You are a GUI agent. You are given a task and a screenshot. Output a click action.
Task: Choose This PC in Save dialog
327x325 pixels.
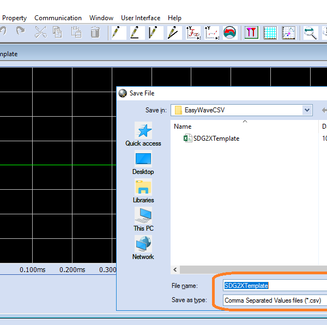coord(143,220)
